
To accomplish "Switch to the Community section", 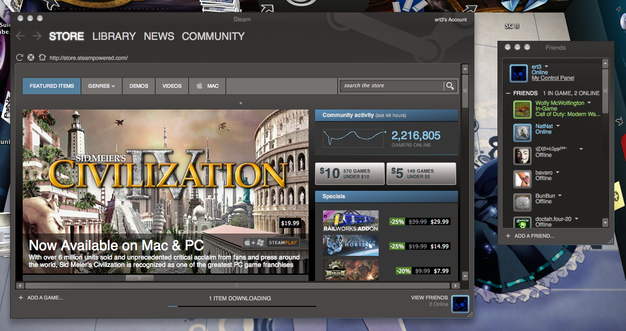I will [213, 36].
